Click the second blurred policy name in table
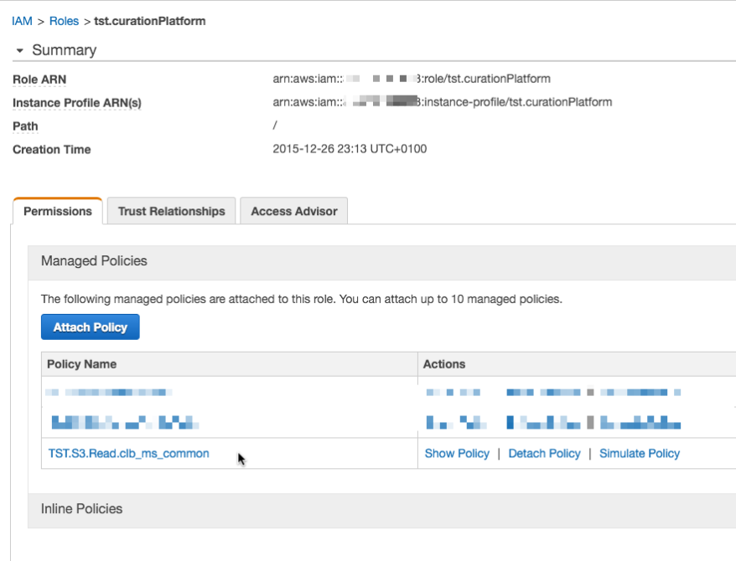736x561 pixels. [124, 422]
